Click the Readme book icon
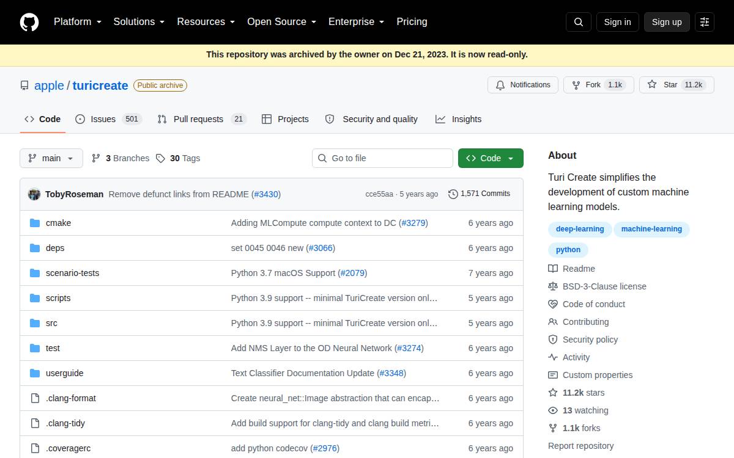This screenshot has width=734, height=458. coord(553,269)
